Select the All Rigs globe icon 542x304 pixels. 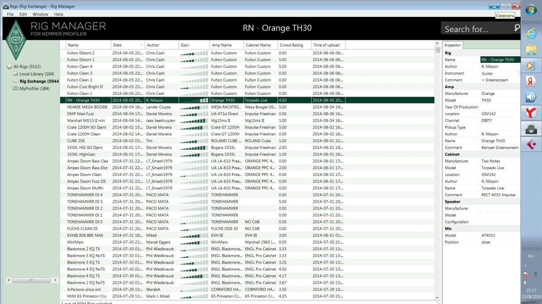click(x=9, y=67)
